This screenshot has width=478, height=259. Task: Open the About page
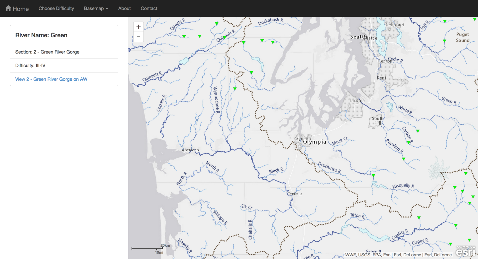(x=124, y=8)
